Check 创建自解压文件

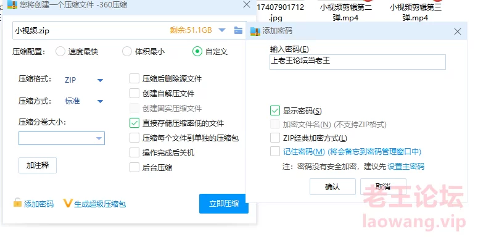click(134, 93)
